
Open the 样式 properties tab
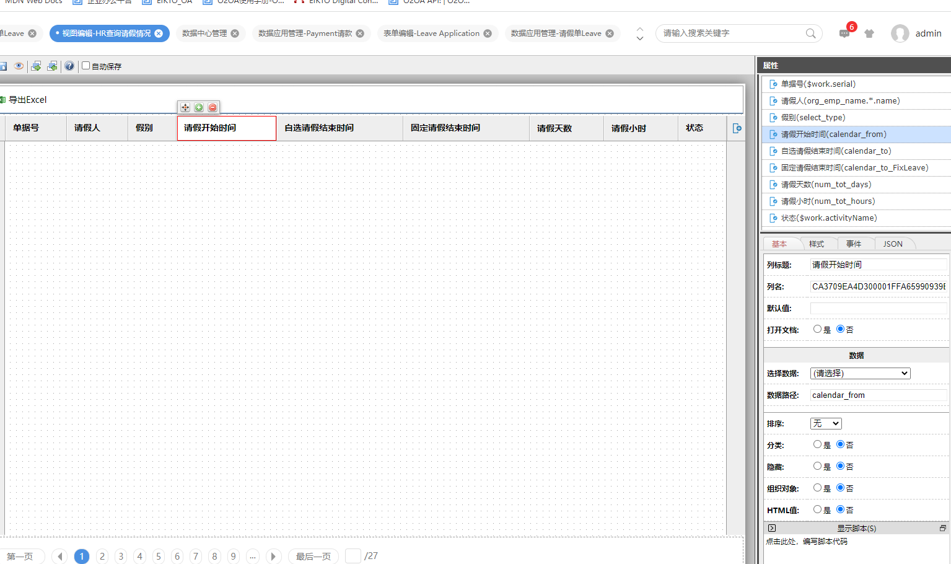point(817,244)
